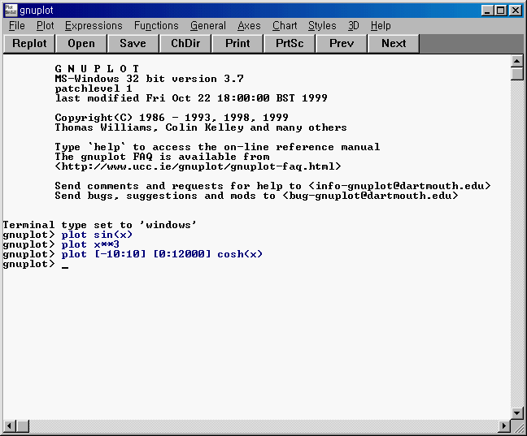Image resolution: width=527 pixels, height=436 pixels.
Task: Open the Styles menu
Action: pyautogui.click(x=322, y=26)
